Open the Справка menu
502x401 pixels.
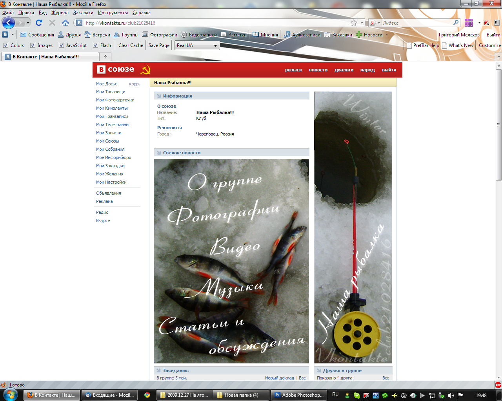point(142,13)
